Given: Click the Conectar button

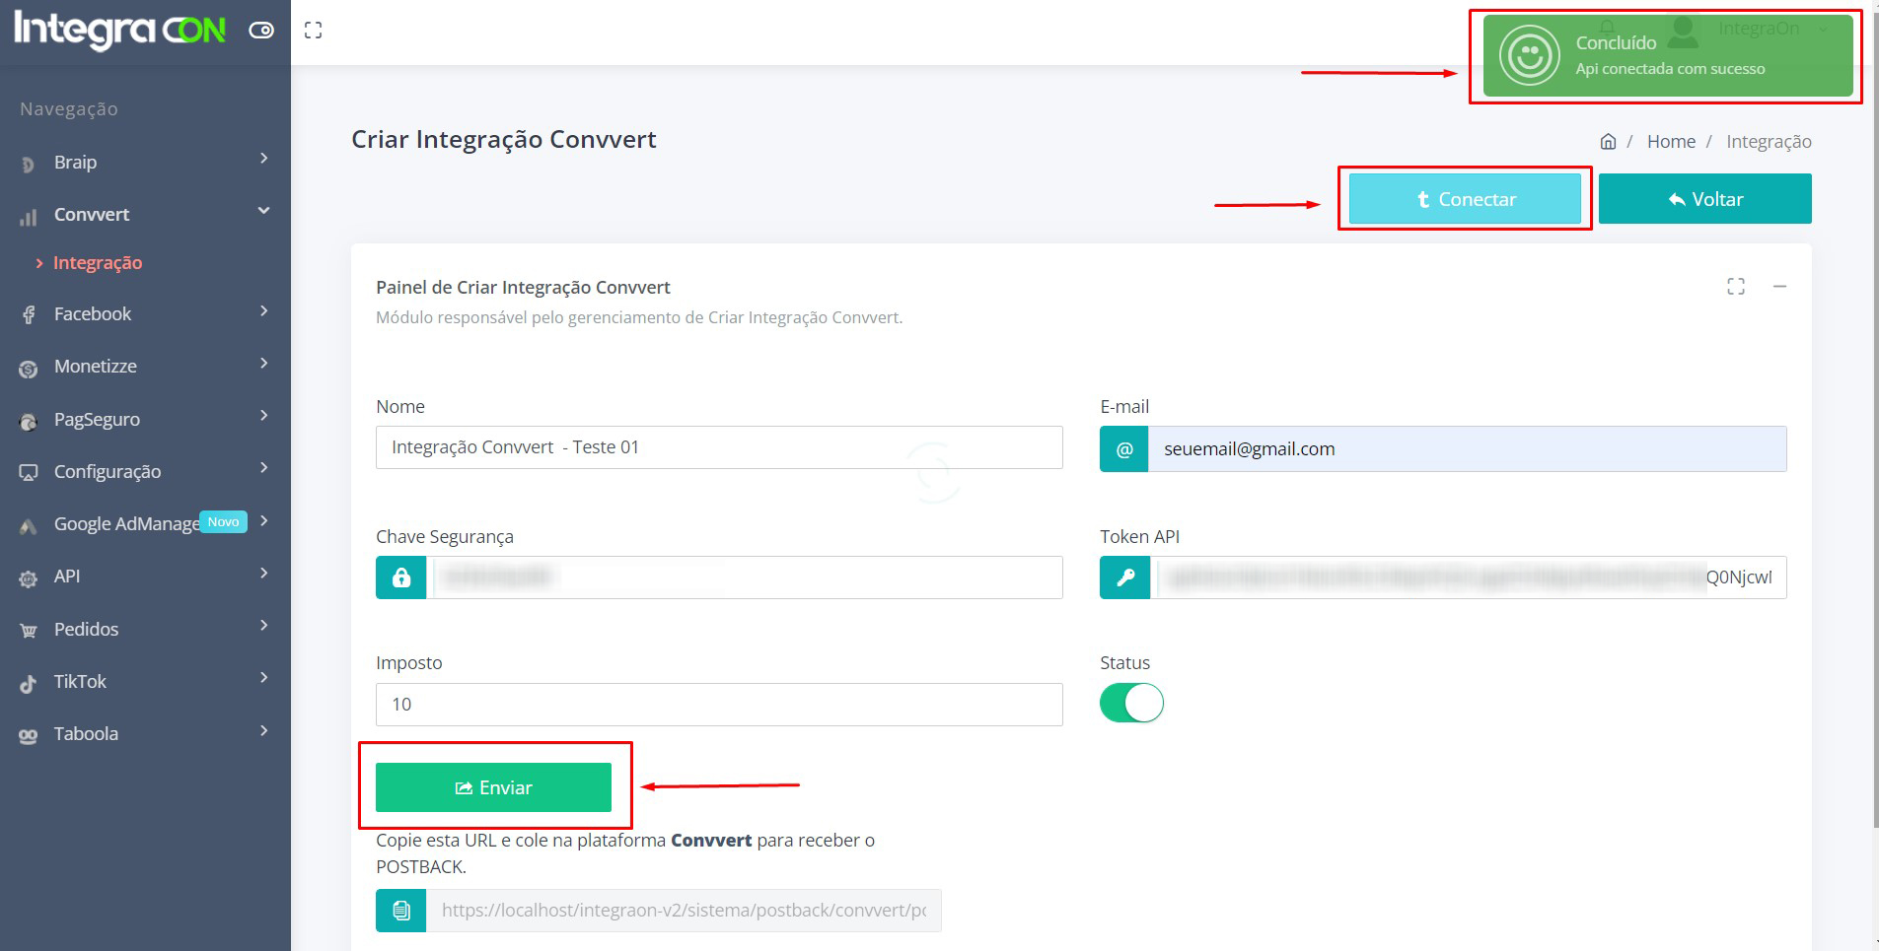Looking at the screenshot, I should coord(1465,199).
